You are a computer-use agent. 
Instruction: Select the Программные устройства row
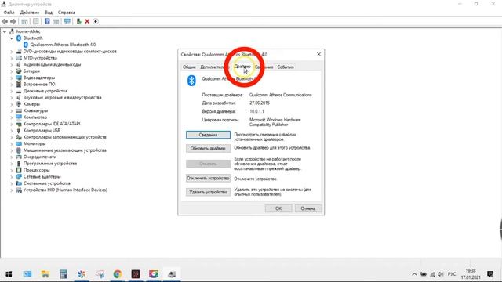click(x=50, y=164)
